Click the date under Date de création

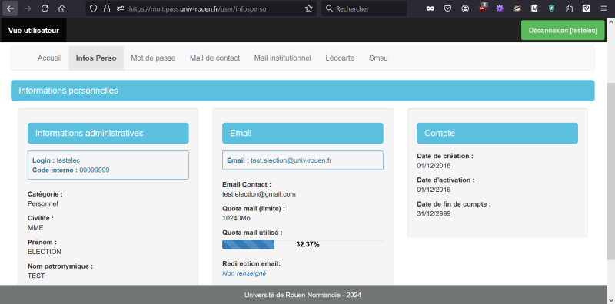pos(434,165)
